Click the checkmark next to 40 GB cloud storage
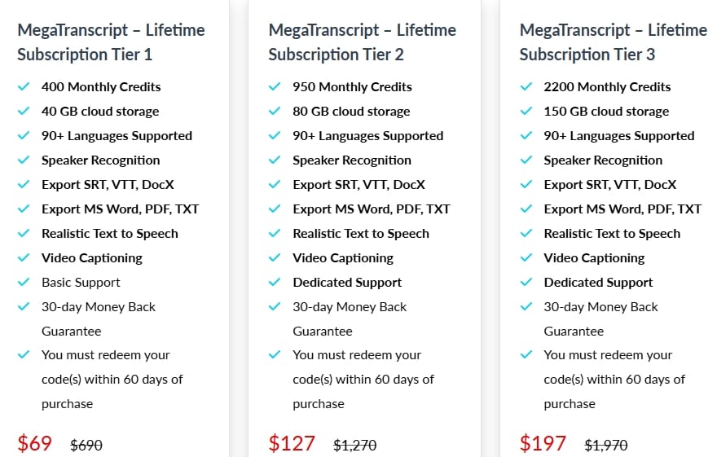The image size is (717, 457). click(23, 112)
